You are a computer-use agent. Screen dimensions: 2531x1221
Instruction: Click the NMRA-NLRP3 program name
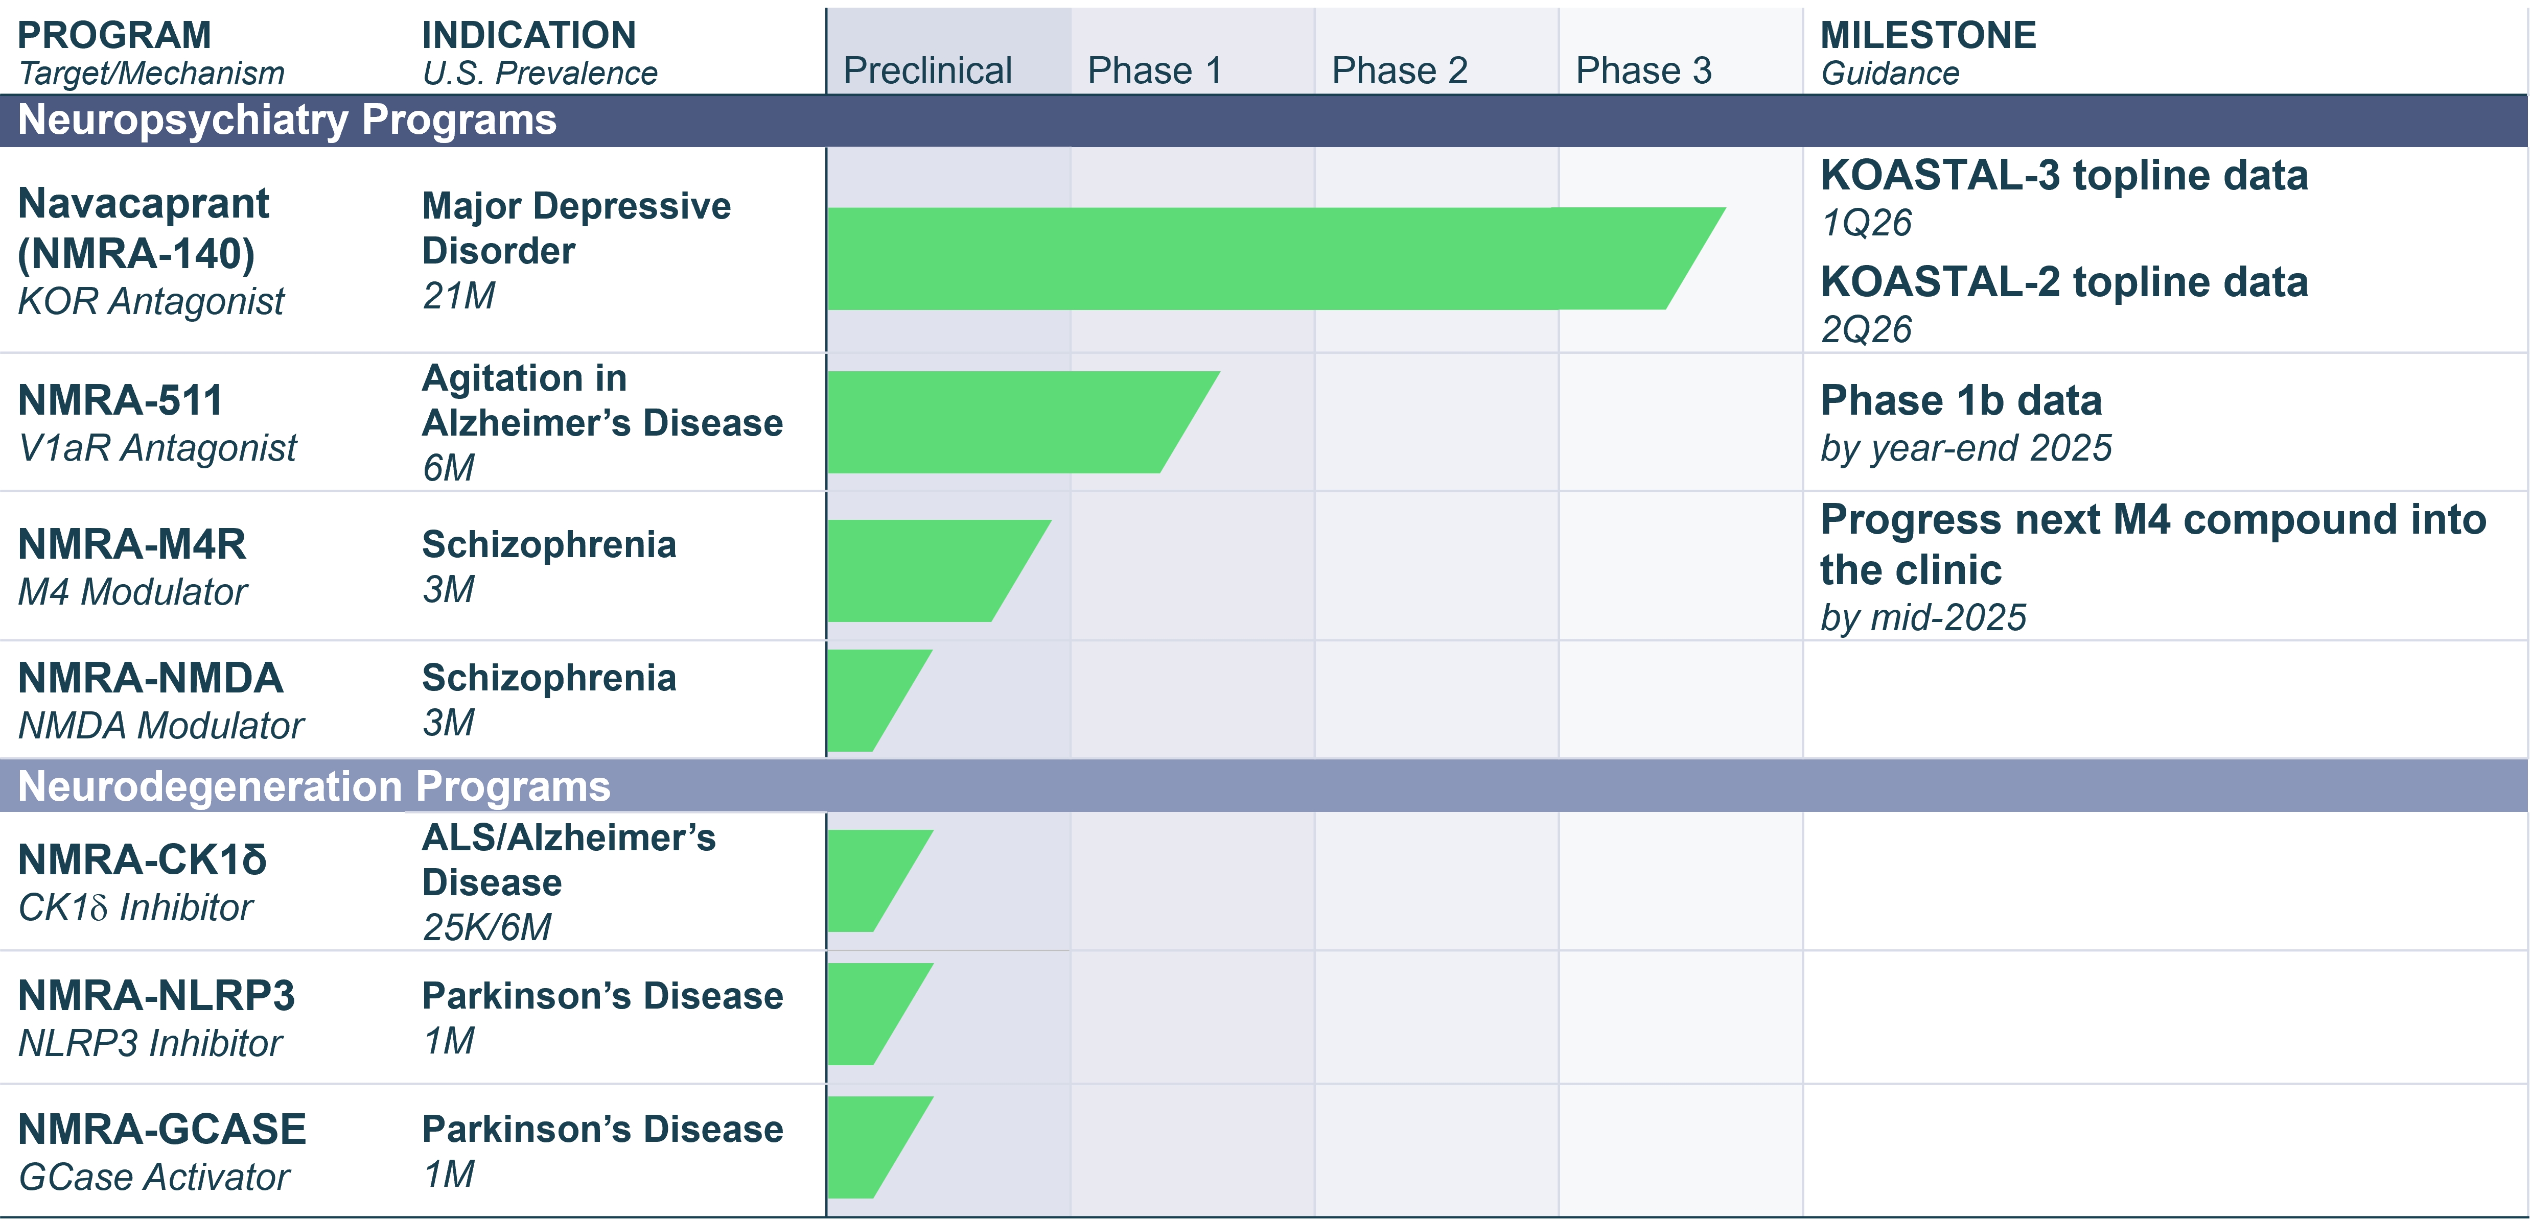coord(156,996)
